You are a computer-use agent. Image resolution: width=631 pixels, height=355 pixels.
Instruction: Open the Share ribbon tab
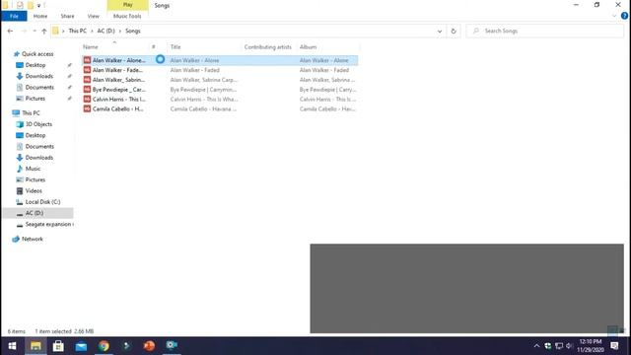[67, 16]
